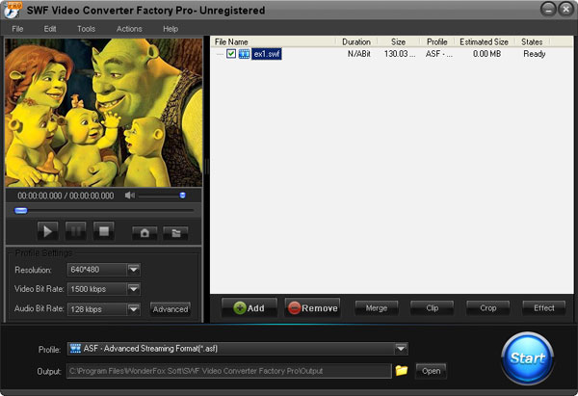
Task: Click the ex1.swf film file icon
Action: [x=244, y=54]
